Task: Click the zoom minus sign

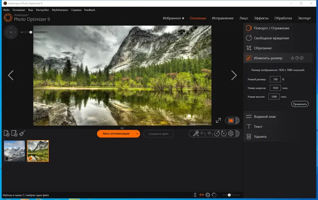Action: (21, 32)
